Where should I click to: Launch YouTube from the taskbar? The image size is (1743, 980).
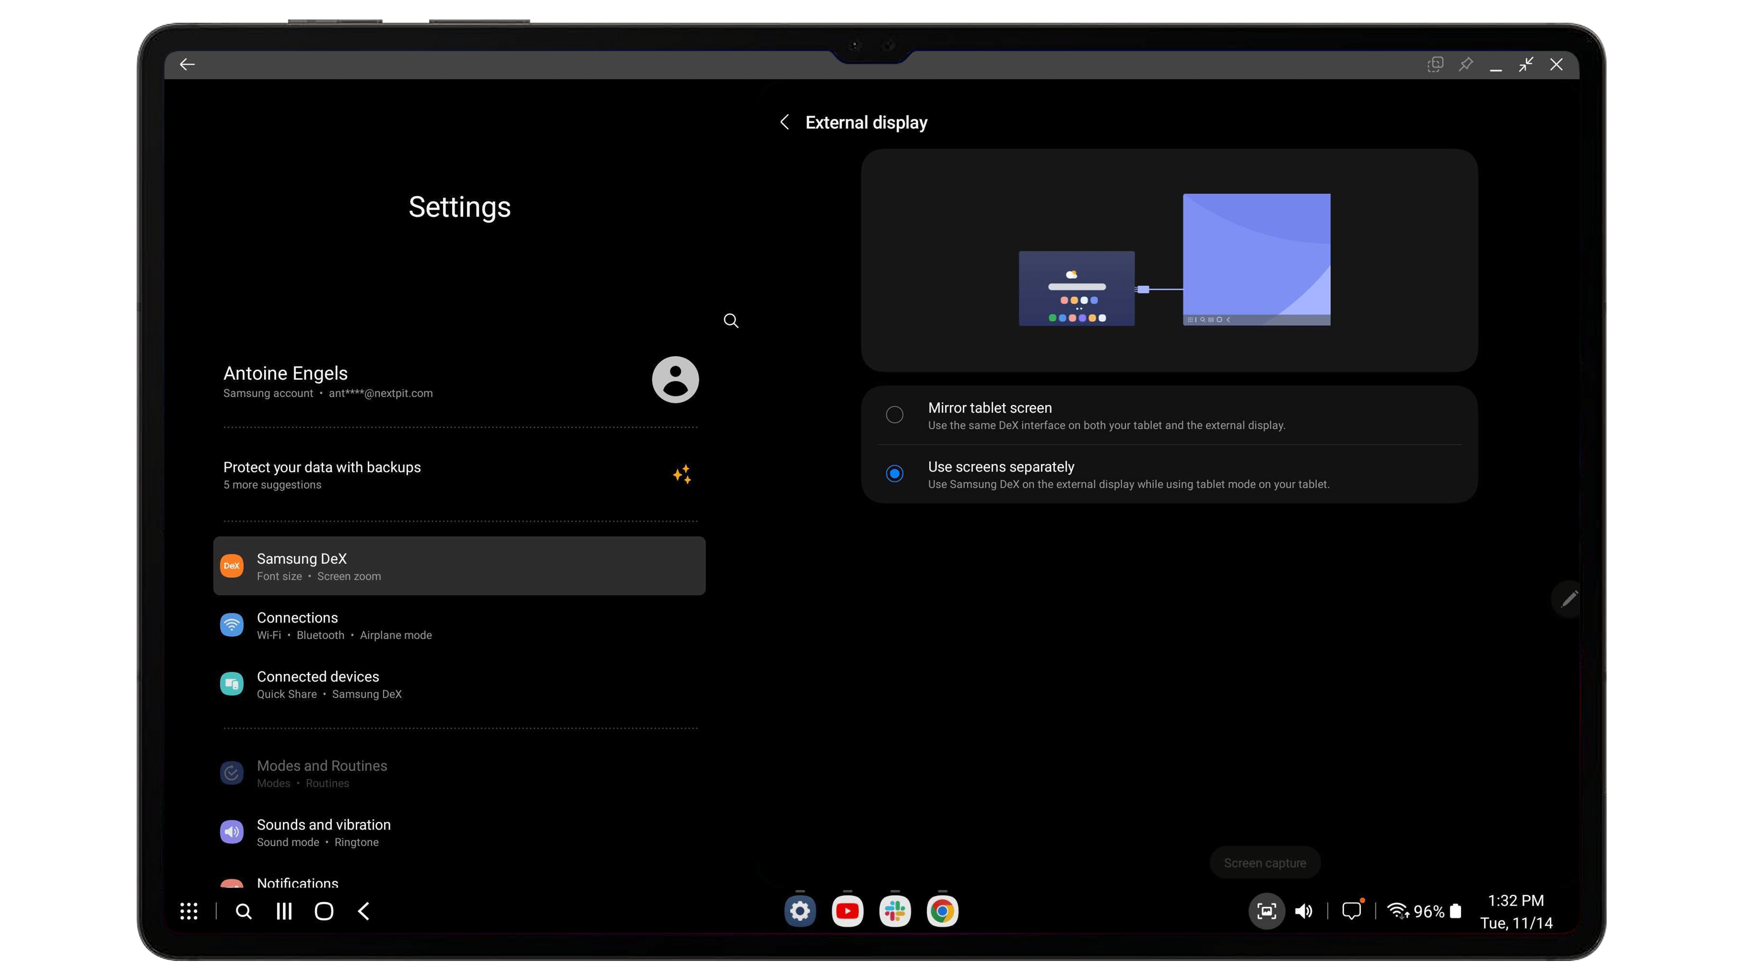(x=847, y=911)
